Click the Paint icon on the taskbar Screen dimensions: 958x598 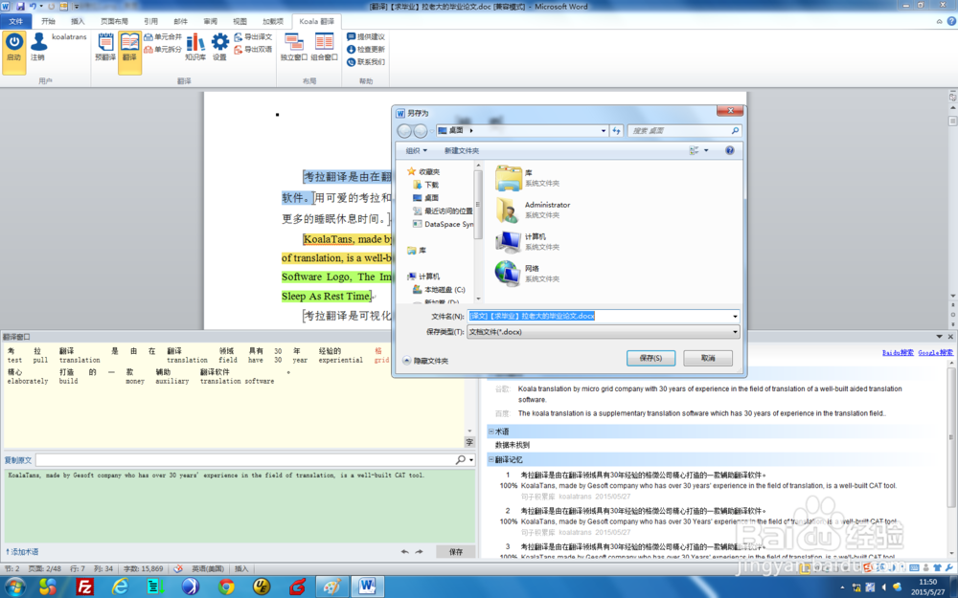(331, 587)
